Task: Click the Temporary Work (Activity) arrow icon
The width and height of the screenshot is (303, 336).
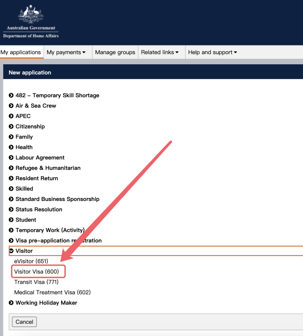Action: (11, 230)
